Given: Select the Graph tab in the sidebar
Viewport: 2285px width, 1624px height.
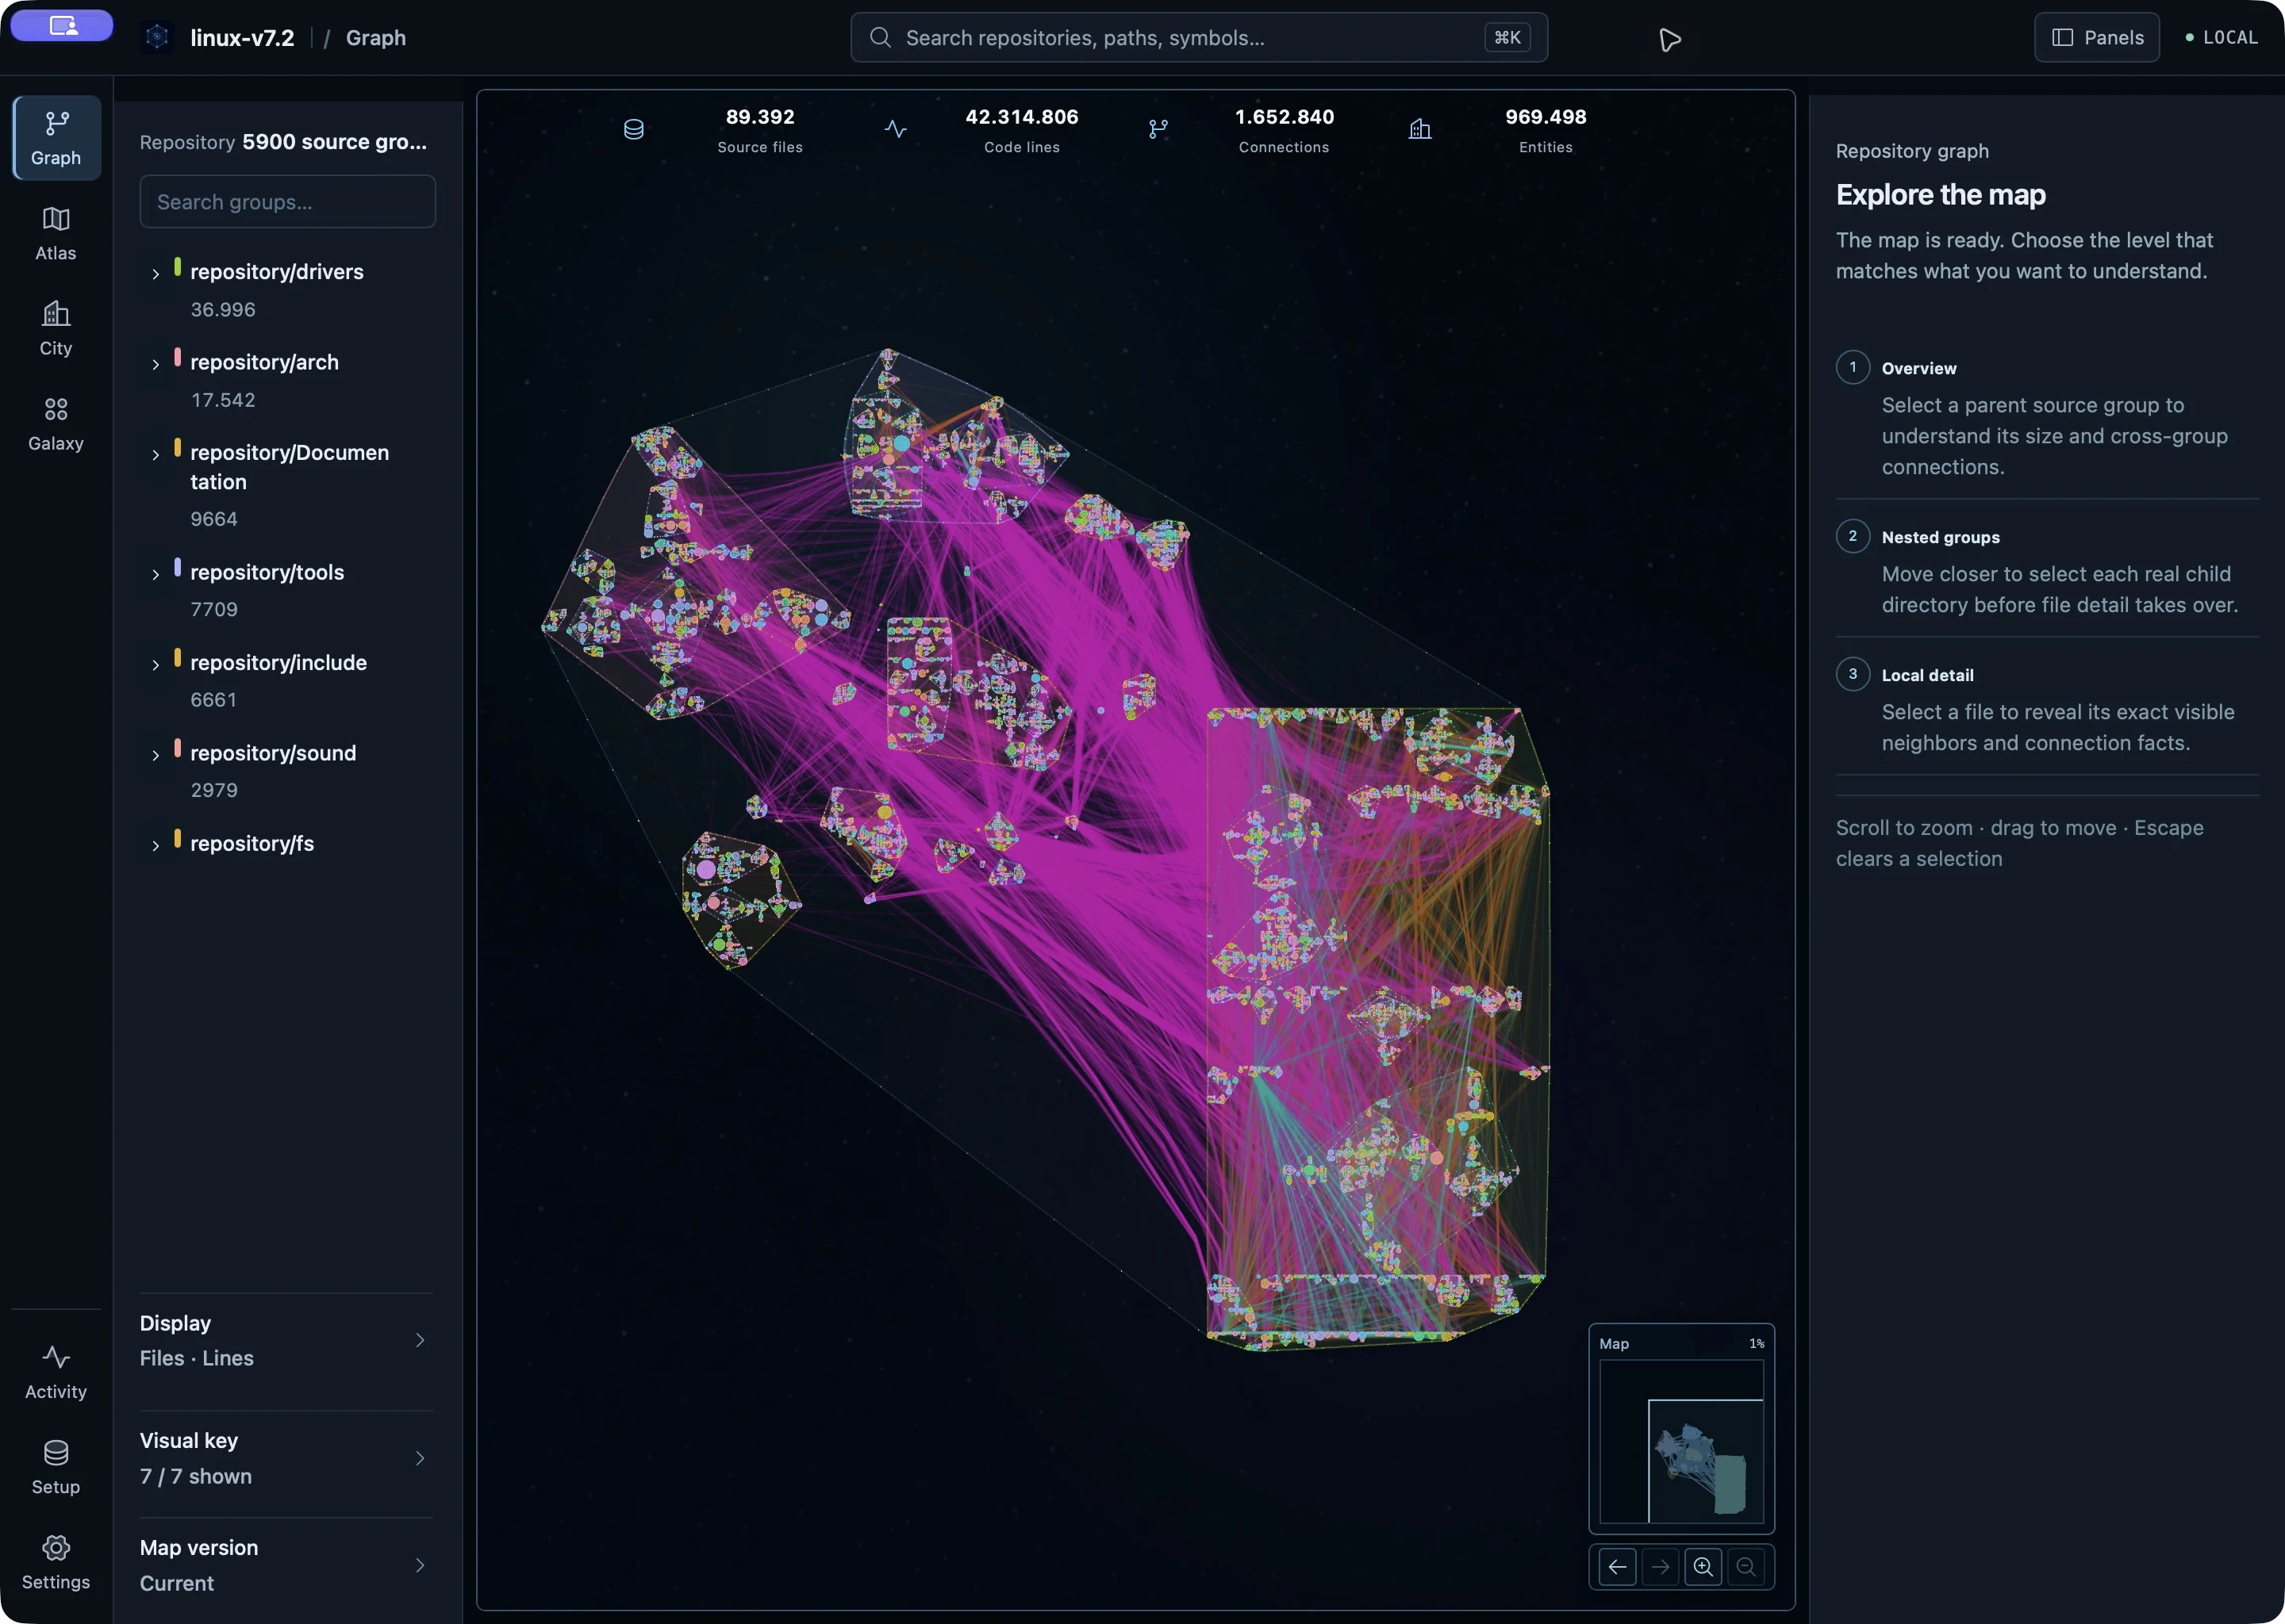Looking at the screenshot, I should [56, 138].
